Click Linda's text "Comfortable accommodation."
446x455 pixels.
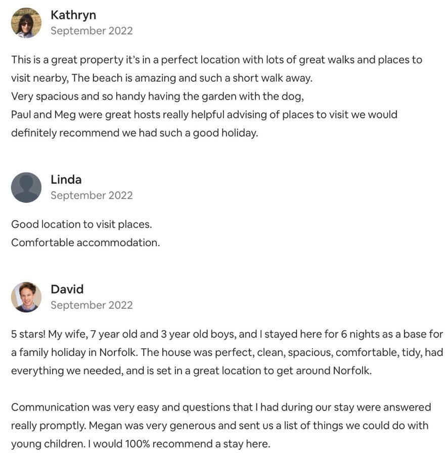[85, 243]
